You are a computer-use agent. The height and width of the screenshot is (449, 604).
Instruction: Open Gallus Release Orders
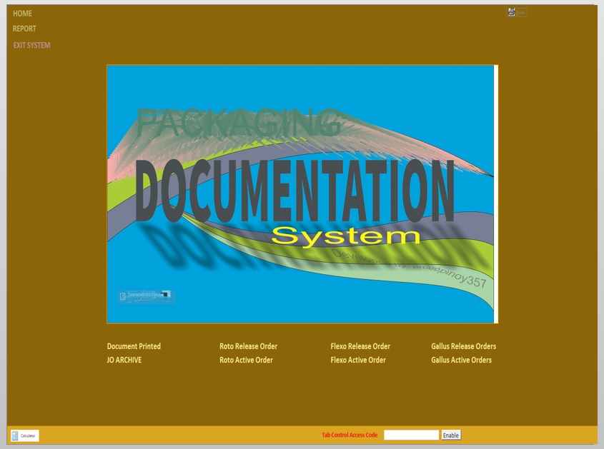(x=463, y=346)
